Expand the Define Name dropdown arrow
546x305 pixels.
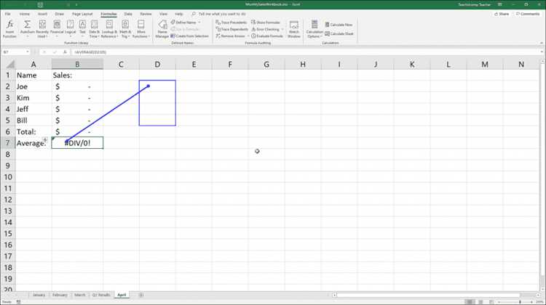(199, 23)
